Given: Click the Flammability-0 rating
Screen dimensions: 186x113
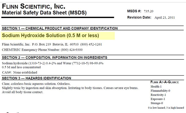Looking at the screenshot, I should 160,91.
